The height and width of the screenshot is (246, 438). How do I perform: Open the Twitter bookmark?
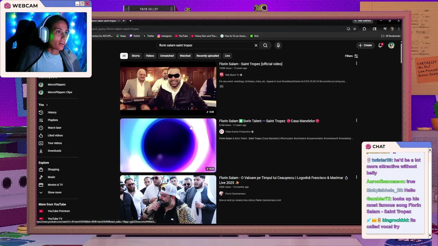point(149,36)
